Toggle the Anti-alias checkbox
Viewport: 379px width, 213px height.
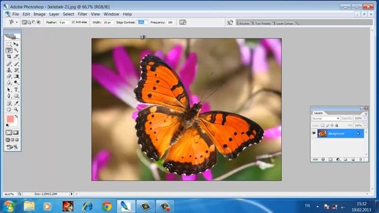point(73,22)
